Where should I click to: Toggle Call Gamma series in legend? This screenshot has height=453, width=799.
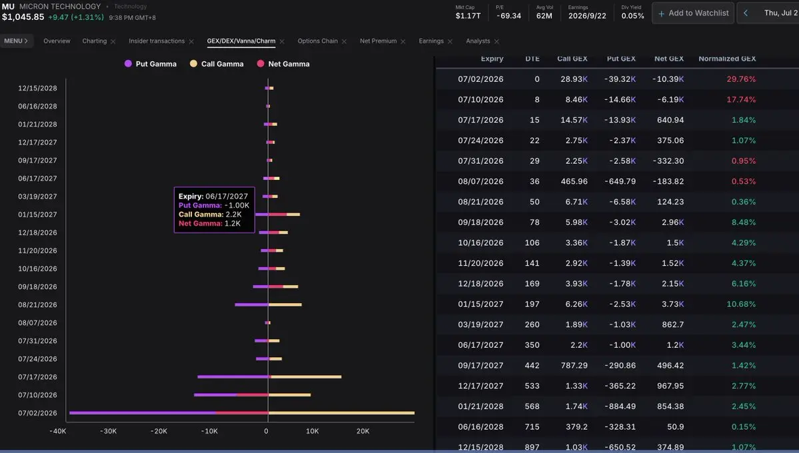point(217,64)
